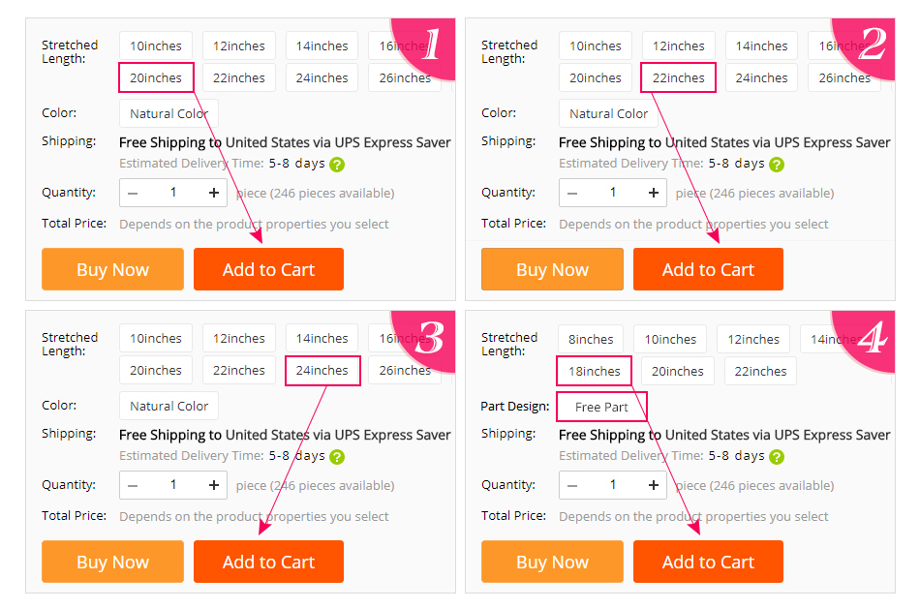Select 20inches length in panel 1
This screenshot has width=920, height=609.
coord(156,77)
